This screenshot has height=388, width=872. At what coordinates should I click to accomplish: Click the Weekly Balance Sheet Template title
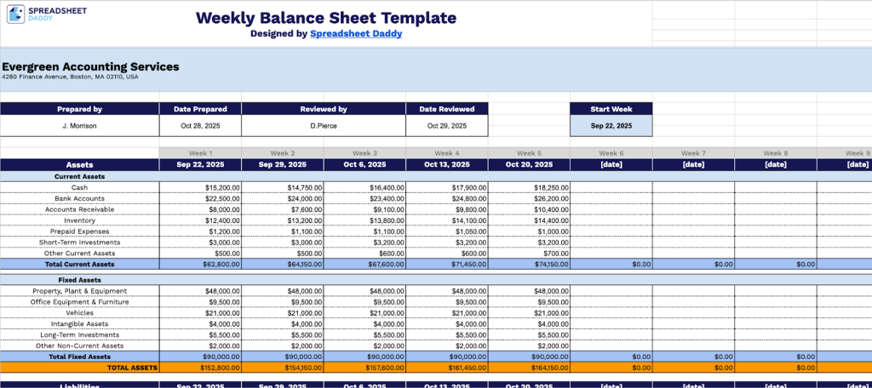(326, 18)
